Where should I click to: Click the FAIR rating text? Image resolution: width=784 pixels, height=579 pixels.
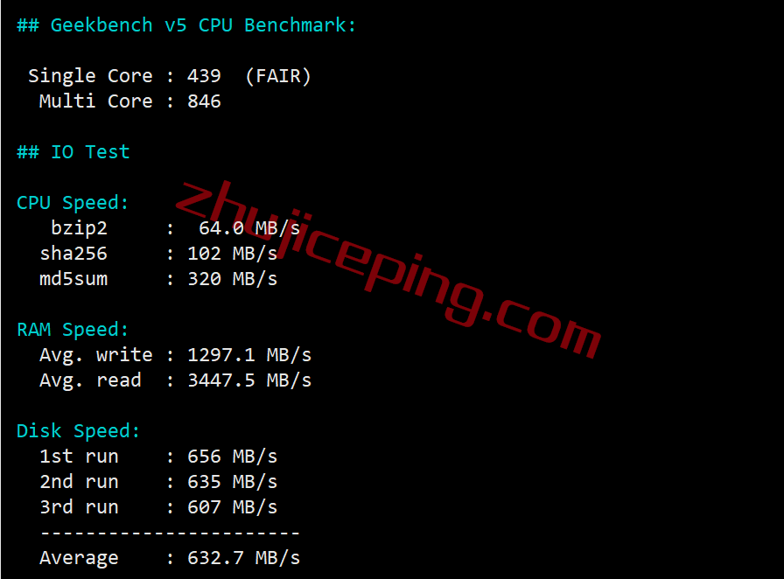pyautogui.click(x=278, y=76)
